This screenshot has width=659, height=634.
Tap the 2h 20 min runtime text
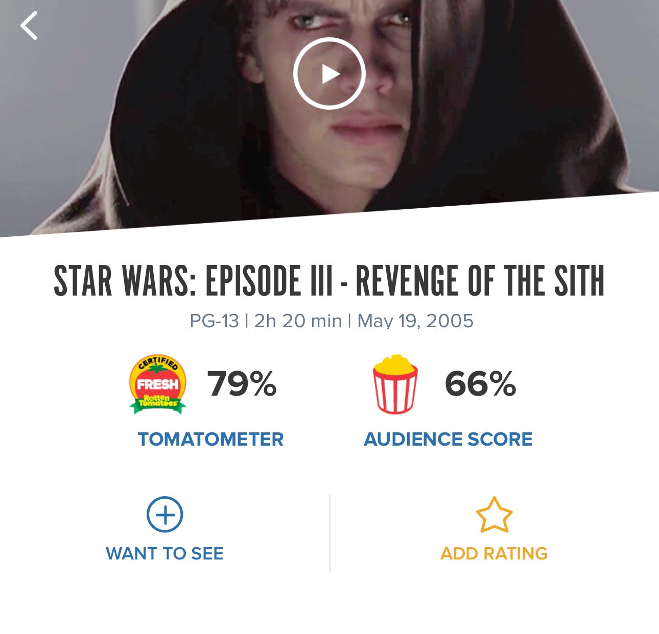[x=298, y=321]
